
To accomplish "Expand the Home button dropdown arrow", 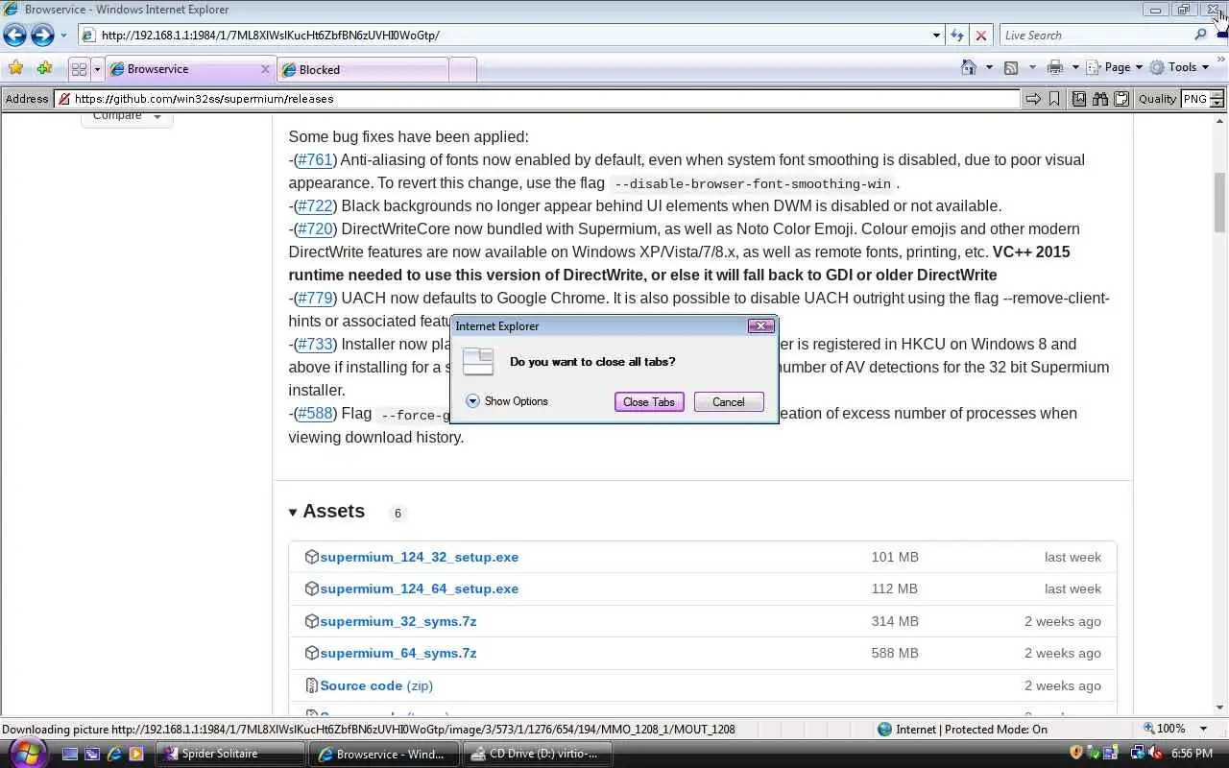I will coord(988,67).
